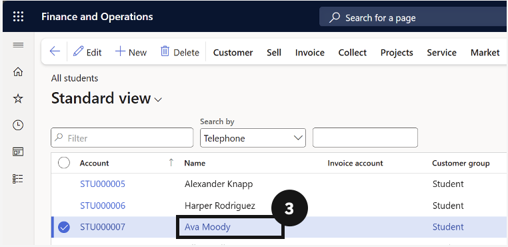Go to Home in the sidebar
This screenshot has height=247, width=508.
pyautogui.click(x=18, y=71)
